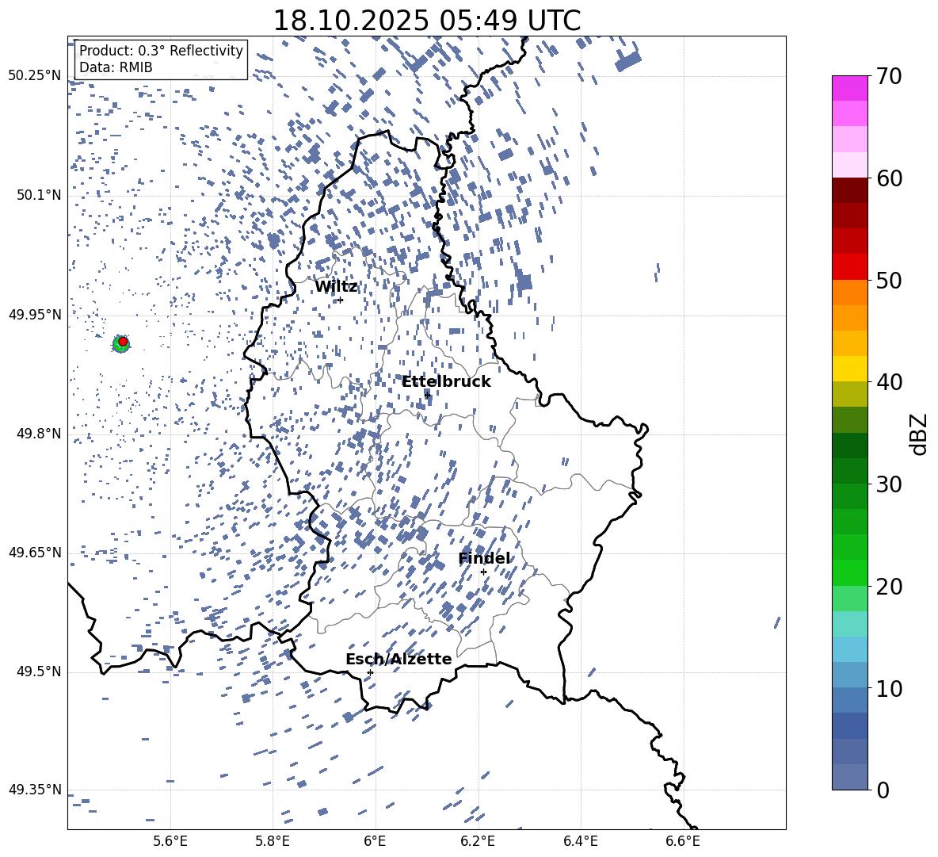The height and width of the screenshot is (857, 938).
Task: Click the 50.25°N latitude label
Action: pos(35,76)
